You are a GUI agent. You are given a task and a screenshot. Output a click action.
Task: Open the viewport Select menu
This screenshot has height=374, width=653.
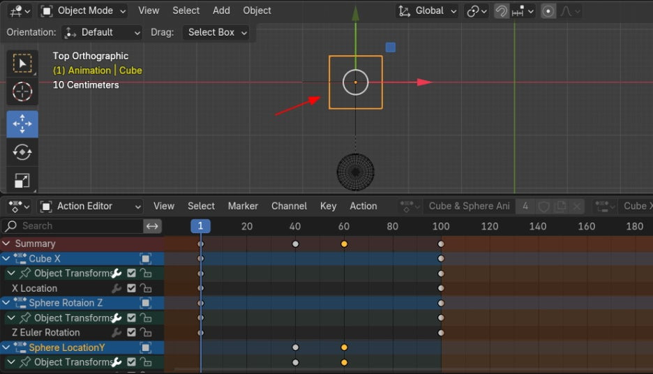186,10
